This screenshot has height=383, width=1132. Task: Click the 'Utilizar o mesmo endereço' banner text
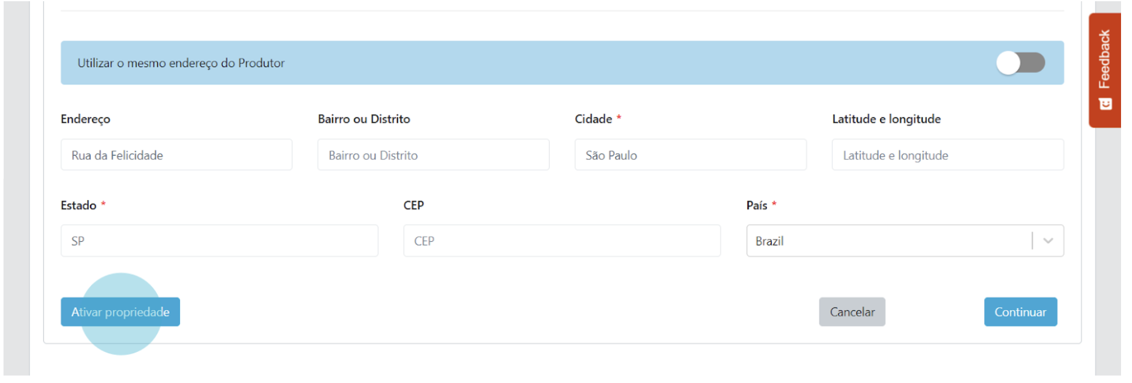pos(181,63)
